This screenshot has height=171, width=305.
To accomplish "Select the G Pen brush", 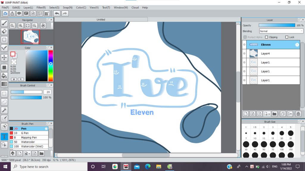I will [x=29, y=133].
